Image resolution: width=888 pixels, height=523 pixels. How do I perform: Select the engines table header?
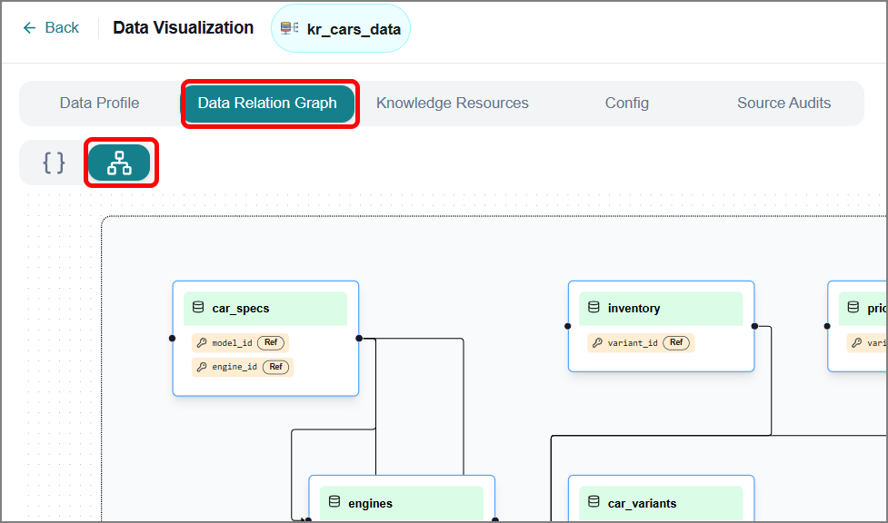402,503
